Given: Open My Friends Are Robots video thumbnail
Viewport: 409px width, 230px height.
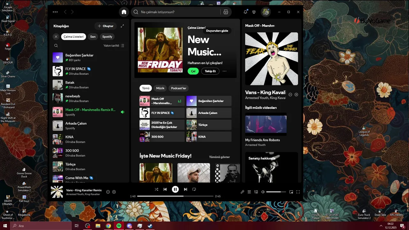Looking at the screenshot, I should [266, 124].
